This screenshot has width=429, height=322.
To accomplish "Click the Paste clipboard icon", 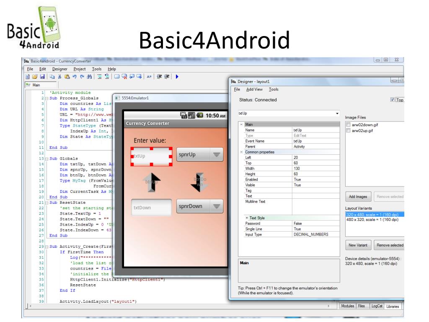I will click(x=67, y=77).
